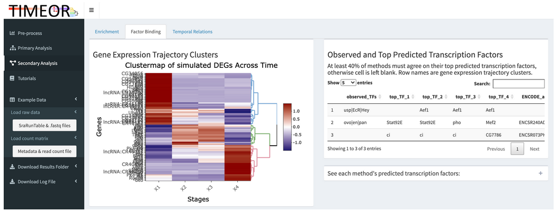Image resolution: width=556 pixels, height=211 pixels.
Task: Open the Show entries dropdown
Action: [348, 82]
